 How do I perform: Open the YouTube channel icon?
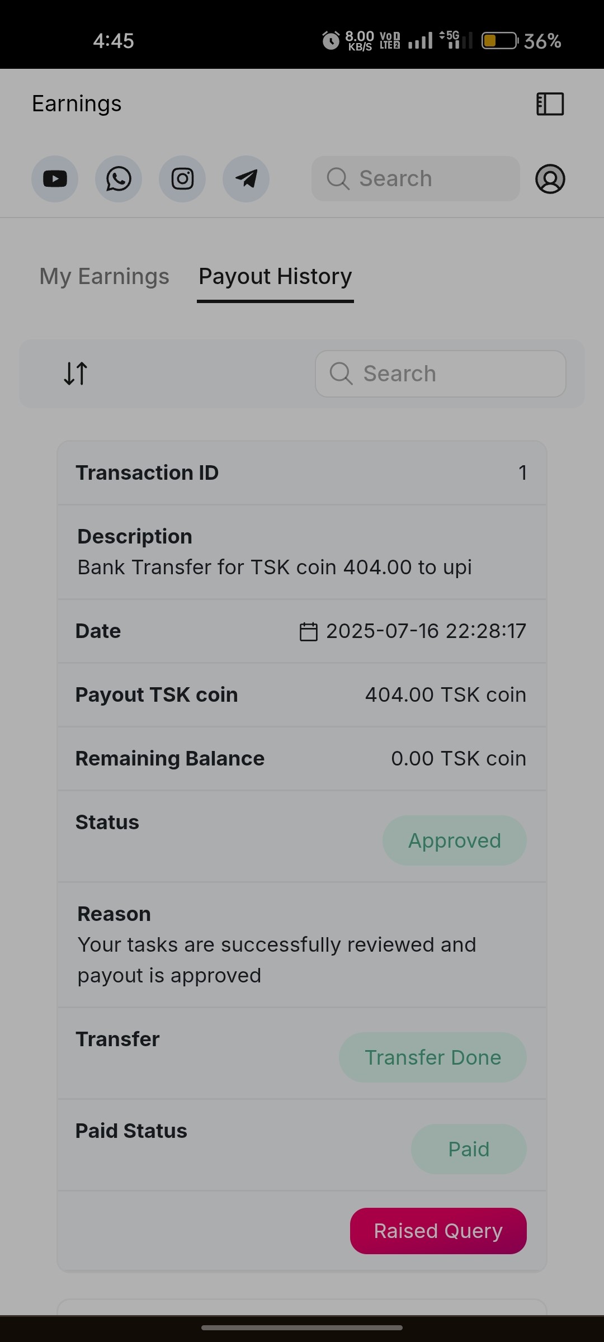[x=55, y=179]
